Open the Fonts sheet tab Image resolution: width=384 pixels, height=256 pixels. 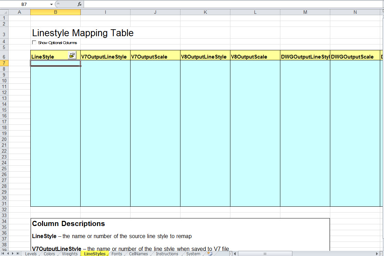coord(117,254)
